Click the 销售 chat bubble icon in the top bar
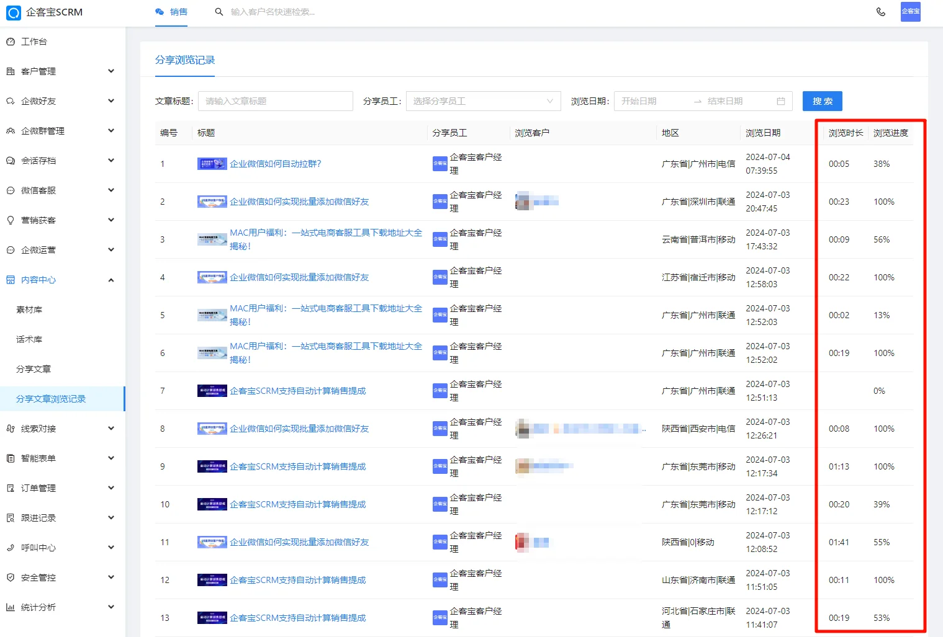Viewport: 943px width, 637px height. coord(160,12)
